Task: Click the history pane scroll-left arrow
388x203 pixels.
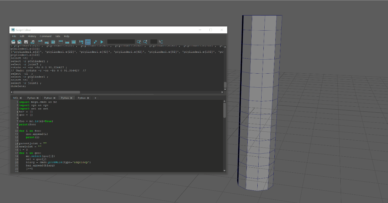Action: [12, 92]
